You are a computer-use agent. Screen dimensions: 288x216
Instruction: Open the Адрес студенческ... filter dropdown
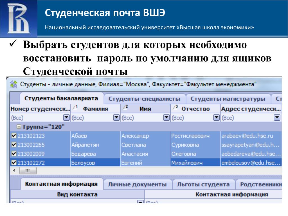pos(277,117)
